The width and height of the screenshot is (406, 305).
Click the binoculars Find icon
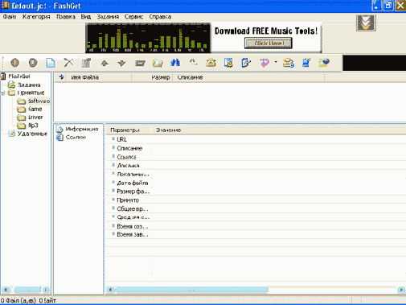(175, 63)
